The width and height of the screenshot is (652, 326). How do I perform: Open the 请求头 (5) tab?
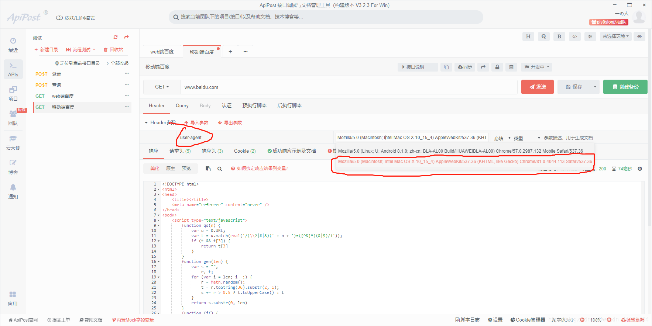180,151
